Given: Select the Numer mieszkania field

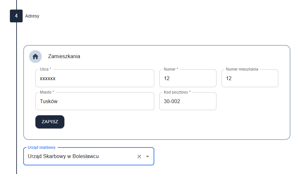Looking at the screenshot, I should point(250,78).
